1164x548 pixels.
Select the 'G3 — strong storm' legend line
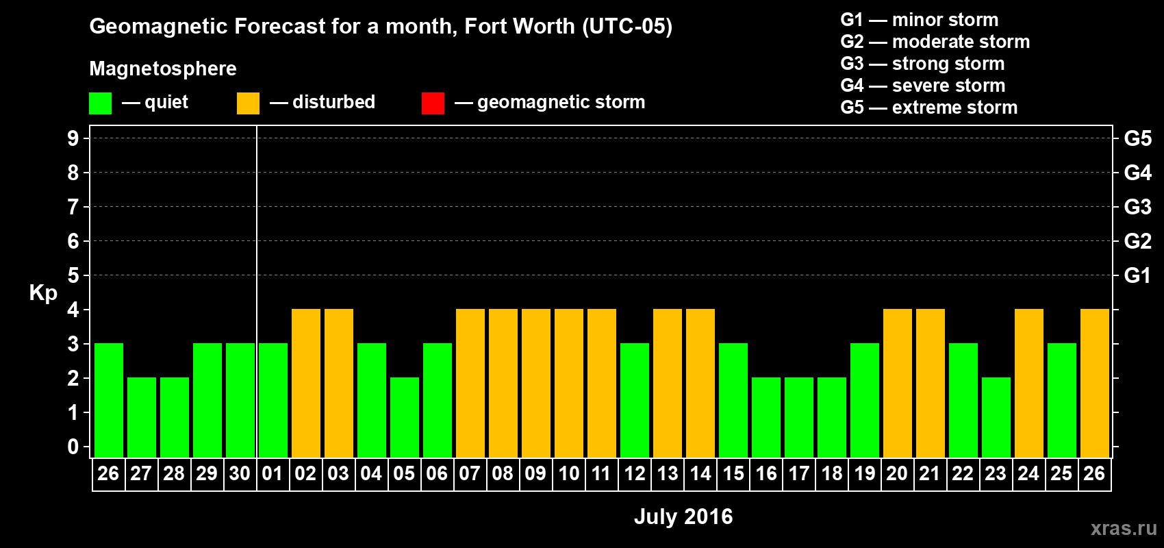coord(922,64)
